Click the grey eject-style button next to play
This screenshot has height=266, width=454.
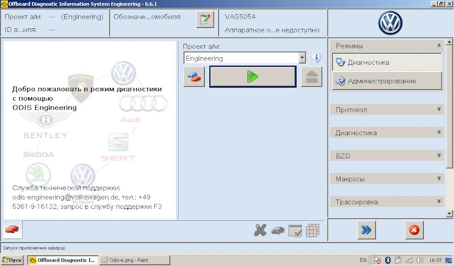click(x=312, y=77)
